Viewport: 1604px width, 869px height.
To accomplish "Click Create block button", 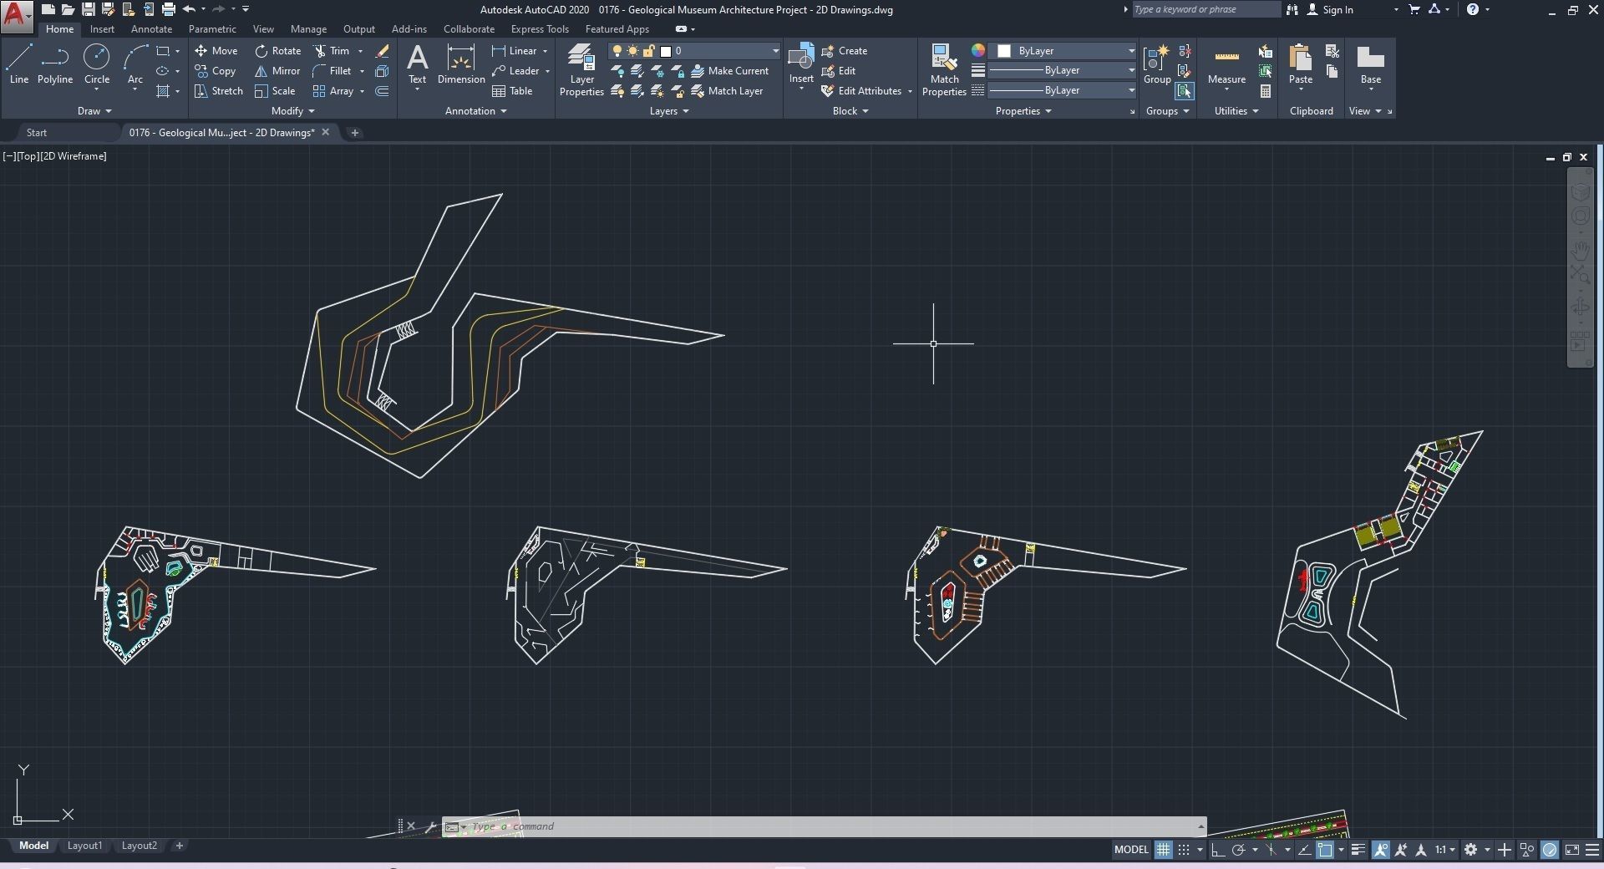I will [x=845, y=51].
